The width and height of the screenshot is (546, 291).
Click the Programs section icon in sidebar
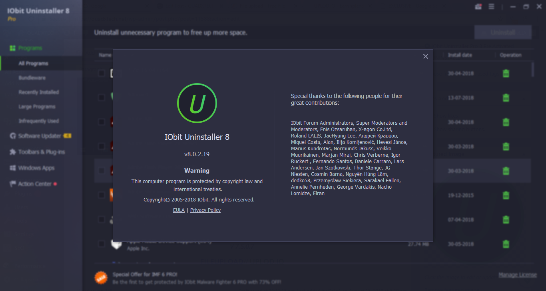click(x=12, y=48)
